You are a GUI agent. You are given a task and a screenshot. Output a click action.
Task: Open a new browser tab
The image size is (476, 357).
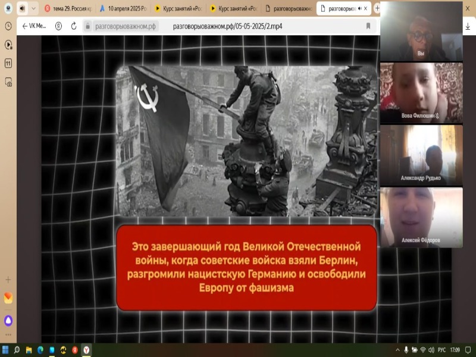pos(377,8)
